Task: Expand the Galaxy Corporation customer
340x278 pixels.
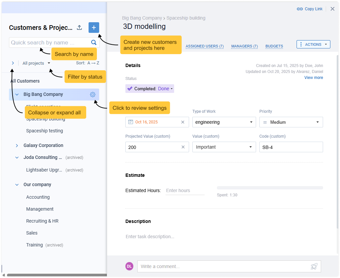Action: click(17, 146)
